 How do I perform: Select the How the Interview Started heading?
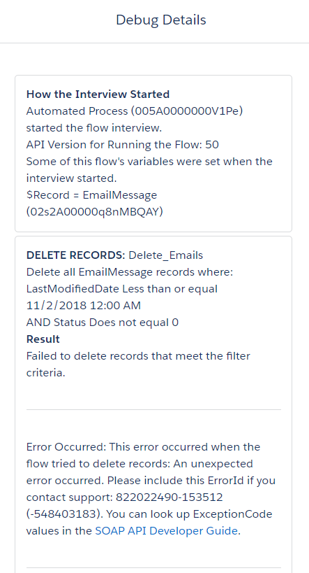98,94
